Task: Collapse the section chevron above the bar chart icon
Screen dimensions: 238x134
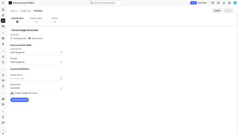Action: coord(3,93)
